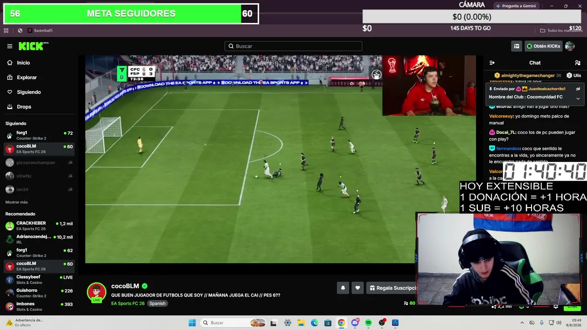Open the EA Sports FC 26 category link
Viewport: 587px width, 330px height.
(x=127, y=303)
